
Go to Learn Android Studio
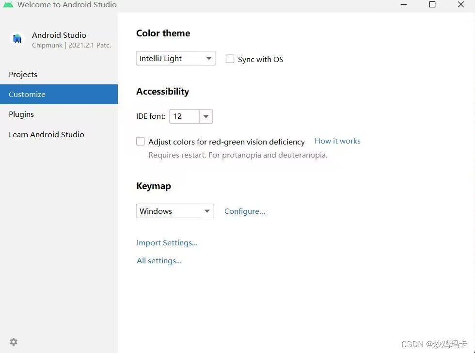click(59, 134)
